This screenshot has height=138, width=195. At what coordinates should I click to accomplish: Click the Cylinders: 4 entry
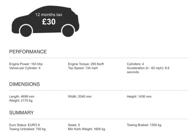tap(135, 64)
